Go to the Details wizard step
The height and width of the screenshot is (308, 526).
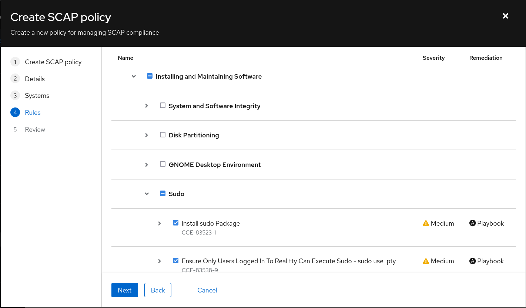click(x=35, y=79)
